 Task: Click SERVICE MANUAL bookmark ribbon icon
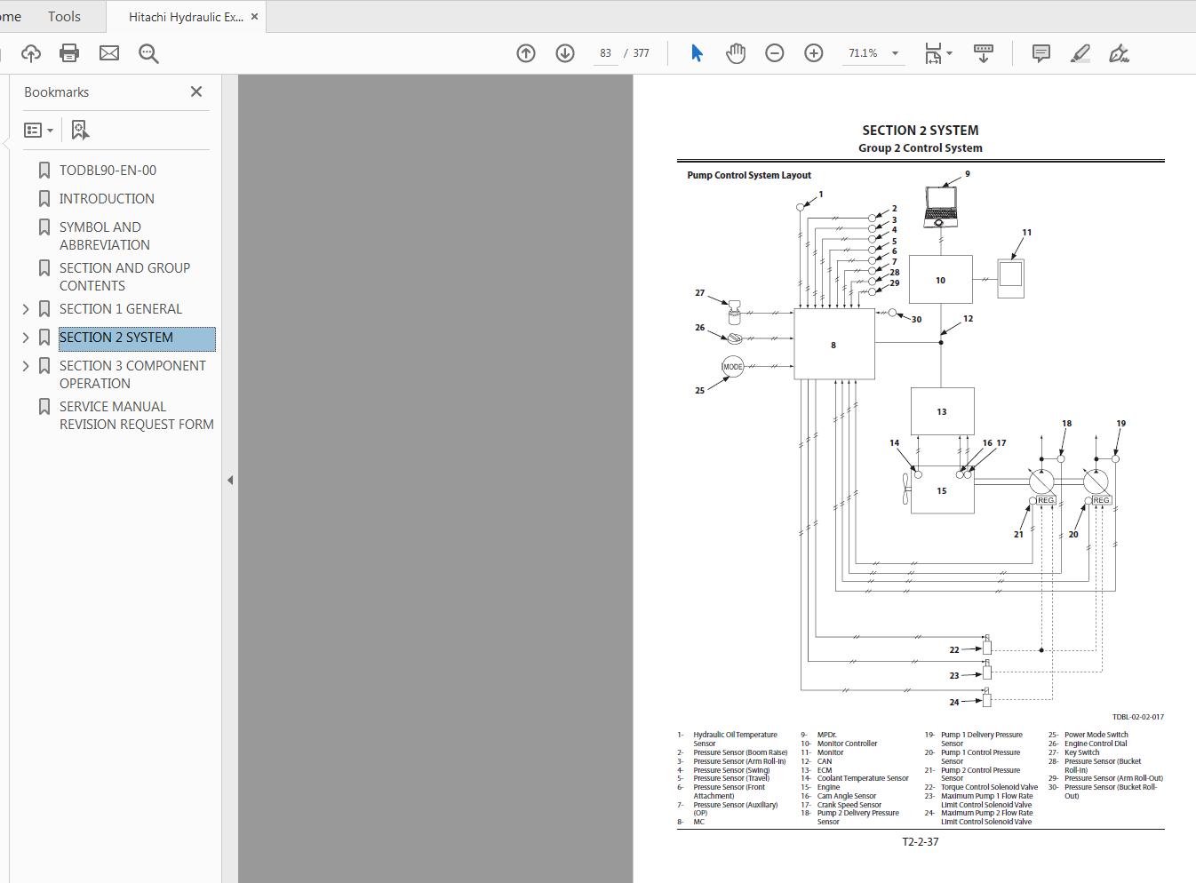pyautogui.click(x=44, y=407)
